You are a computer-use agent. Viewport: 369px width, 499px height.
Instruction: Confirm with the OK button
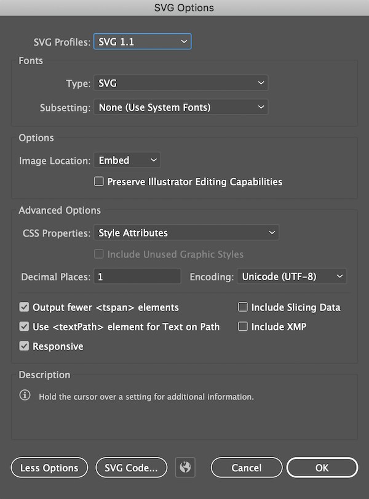[x=322, y=468]
